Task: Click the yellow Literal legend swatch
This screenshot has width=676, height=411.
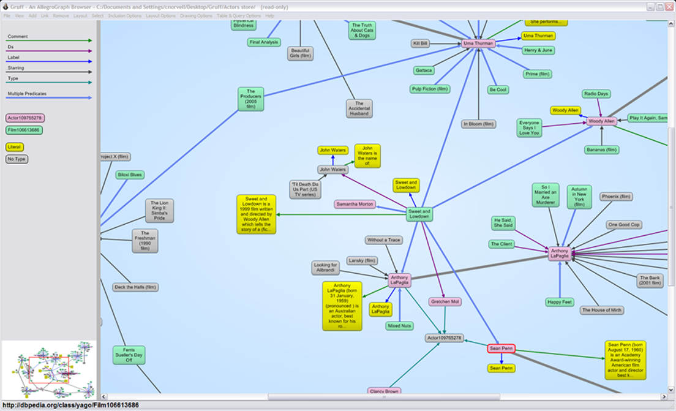Action: point(15,147)
